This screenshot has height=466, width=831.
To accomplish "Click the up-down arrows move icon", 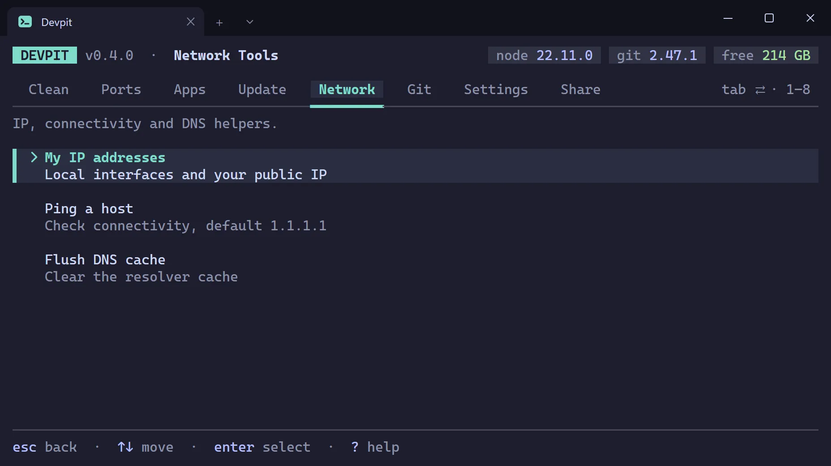I will pyautogui.click(x=125, y=447).
